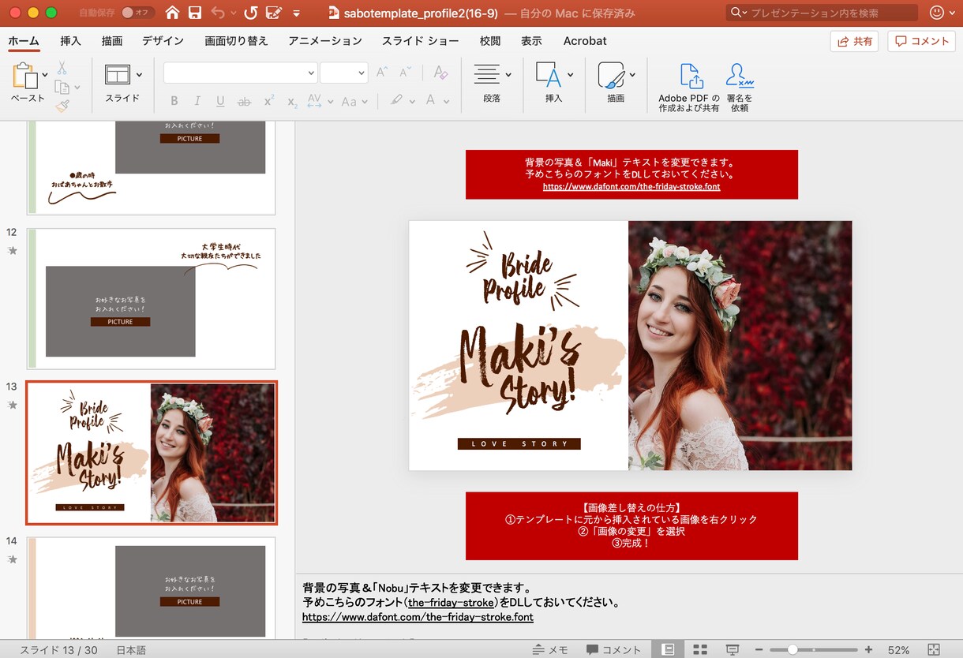963x658 pixels.
Task: Open the デザイン ribbon tab
Action: (163, 41)
